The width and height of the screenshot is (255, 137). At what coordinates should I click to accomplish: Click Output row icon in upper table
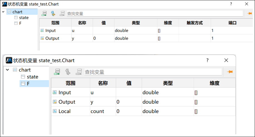point(42,38)
